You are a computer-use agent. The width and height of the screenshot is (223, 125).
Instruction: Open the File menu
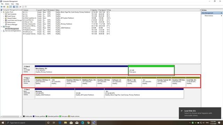click(x=2, y=4)
